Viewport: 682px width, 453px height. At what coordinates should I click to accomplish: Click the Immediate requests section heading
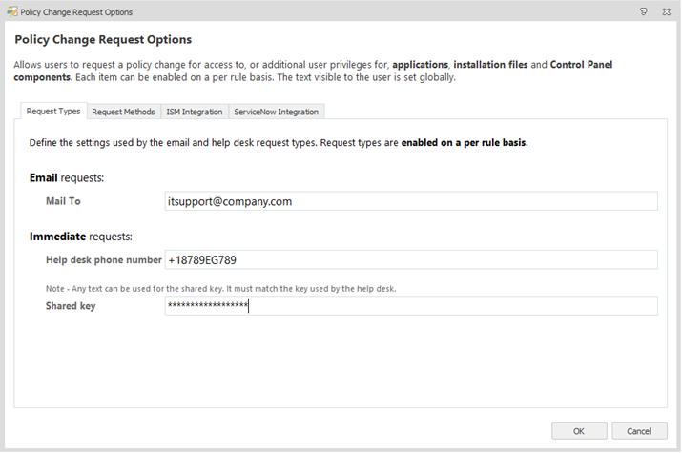click(x=80, y=236)
